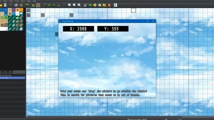Viewport: 214px width, 120px height.
Task: Switch to tileset tab R
Action: pyautogui.click(x=10, y=72)
